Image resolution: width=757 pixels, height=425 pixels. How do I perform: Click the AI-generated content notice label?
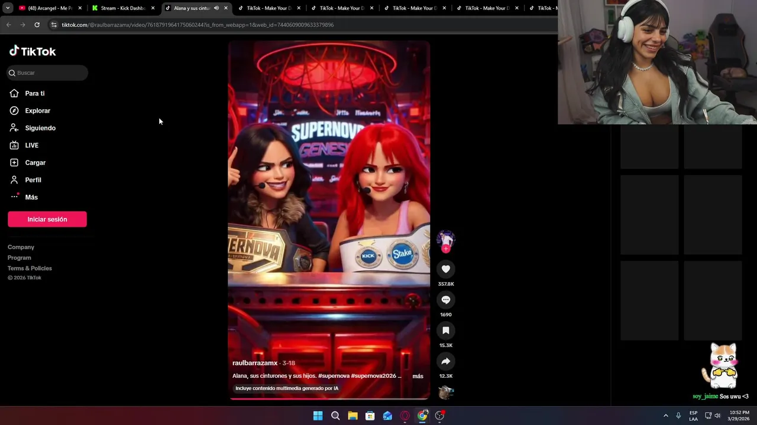click(x=287, y=388)
